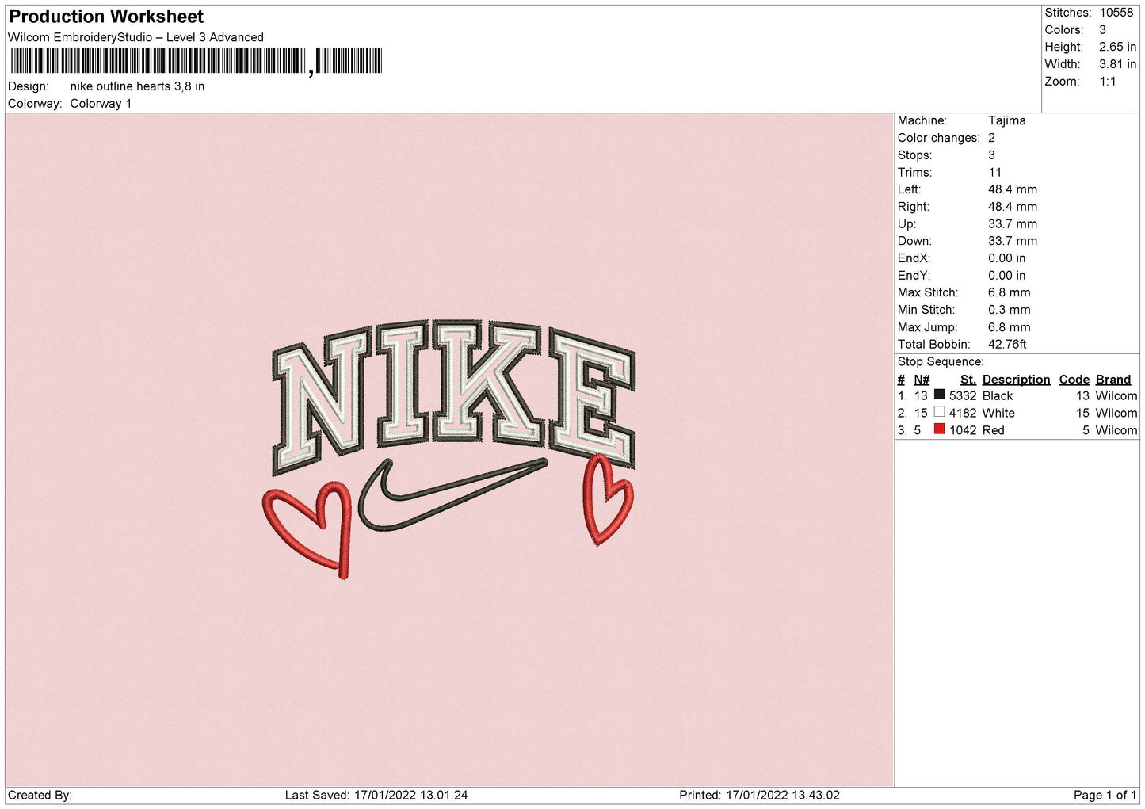Click the Code column header

(x=1074, y=380)
